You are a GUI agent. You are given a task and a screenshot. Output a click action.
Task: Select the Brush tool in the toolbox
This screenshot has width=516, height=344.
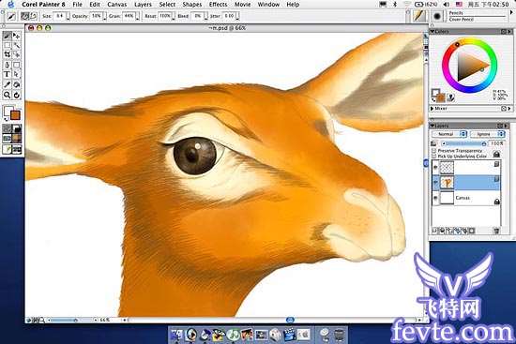click(7, 36)
